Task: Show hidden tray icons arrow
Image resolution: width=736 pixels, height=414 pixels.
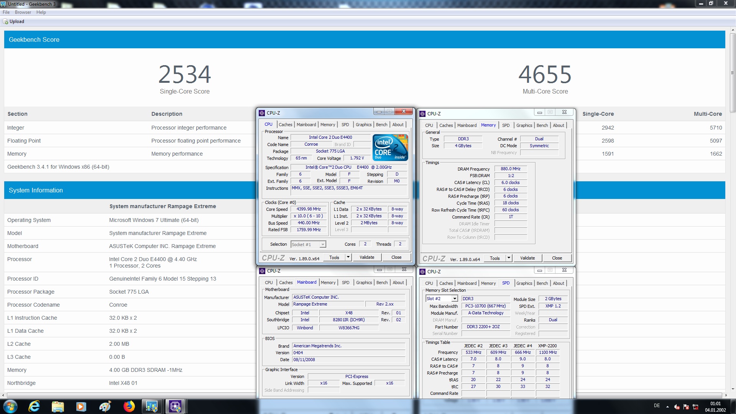Action: point(667,407)
